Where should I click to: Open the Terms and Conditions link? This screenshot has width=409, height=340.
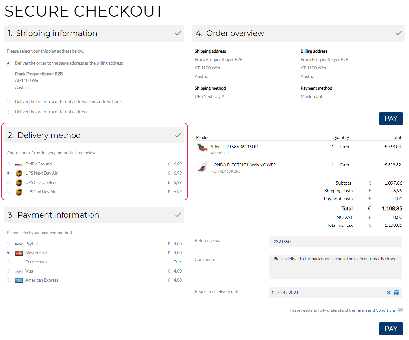(x=376, y=310)
